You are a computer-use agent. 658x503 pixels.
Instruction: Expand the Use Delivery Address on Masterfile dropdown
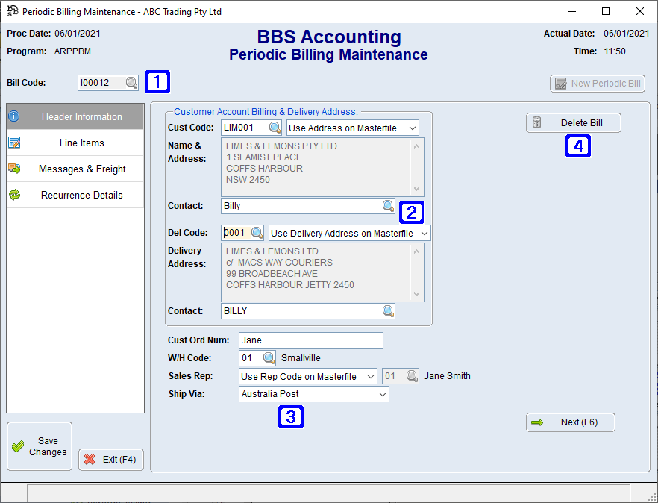[348, 232]
